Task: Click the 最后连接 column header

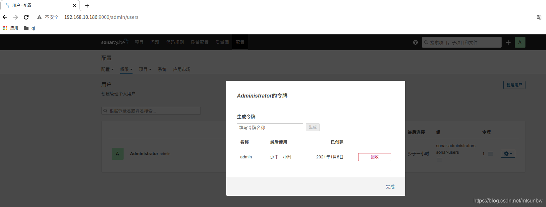Action: [x=416, y=132]
